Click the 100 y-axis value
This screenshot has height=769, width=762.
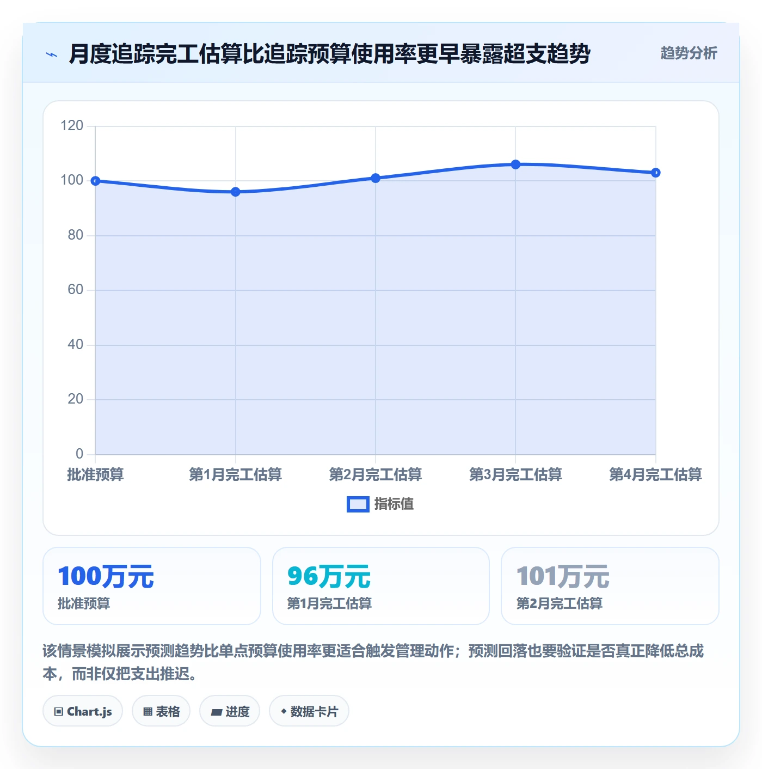pyautogui.click(x=72, y=180)
